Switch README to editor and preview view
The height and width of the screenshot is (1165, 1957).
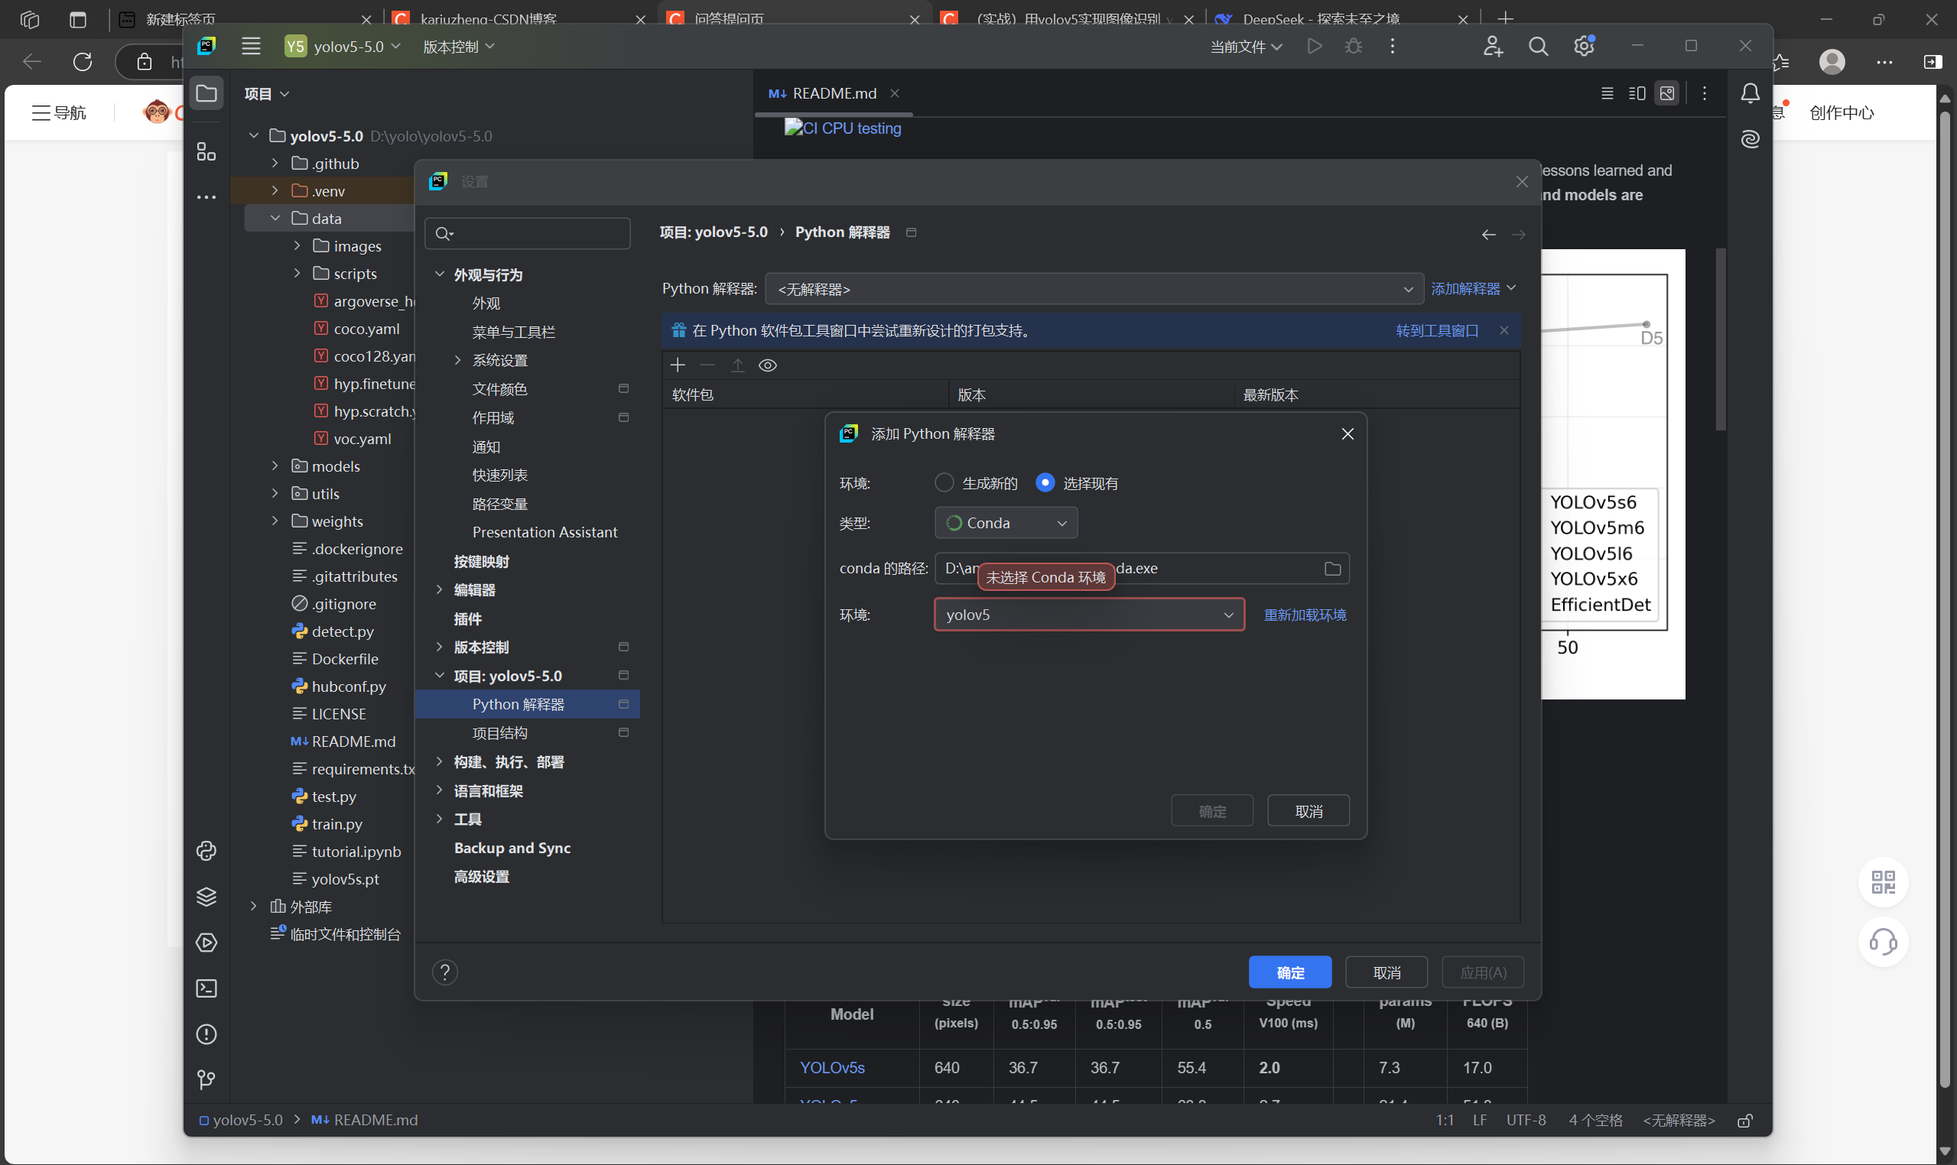[1637, 93]
